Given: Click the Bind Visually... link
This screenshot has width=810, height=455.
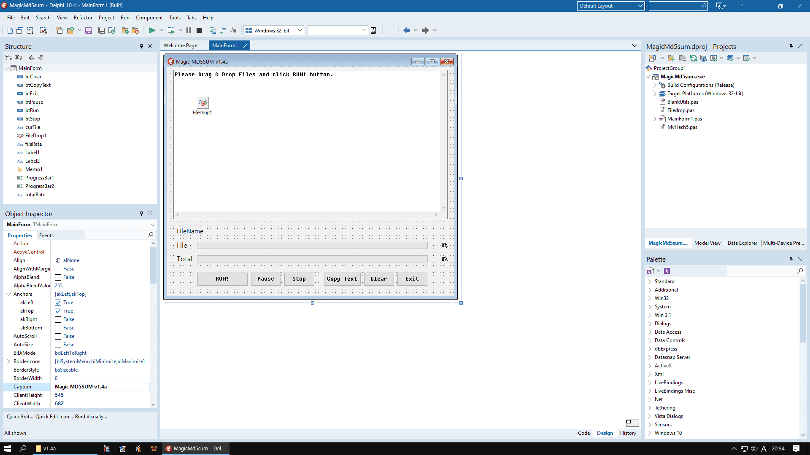Looking at the screenshot, I should pos(91,417).
